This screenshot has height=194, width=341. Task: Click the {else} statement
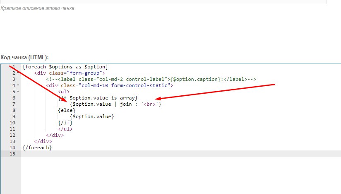tap(67, 110)
